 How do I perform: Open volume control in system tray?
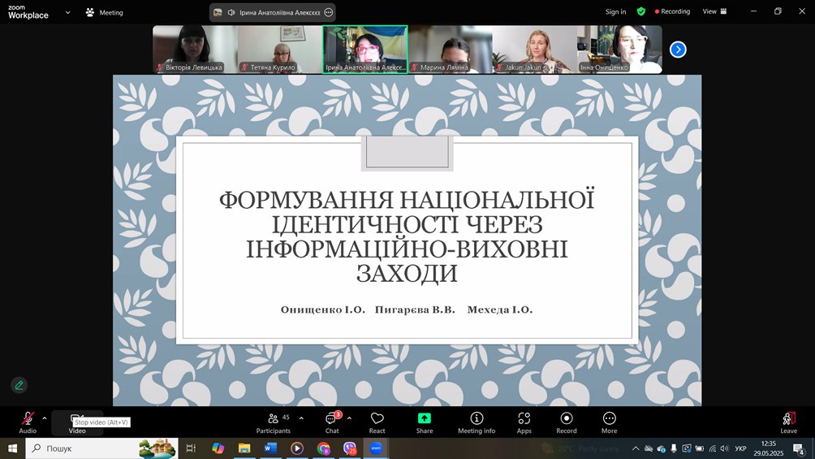coord(725,448)
